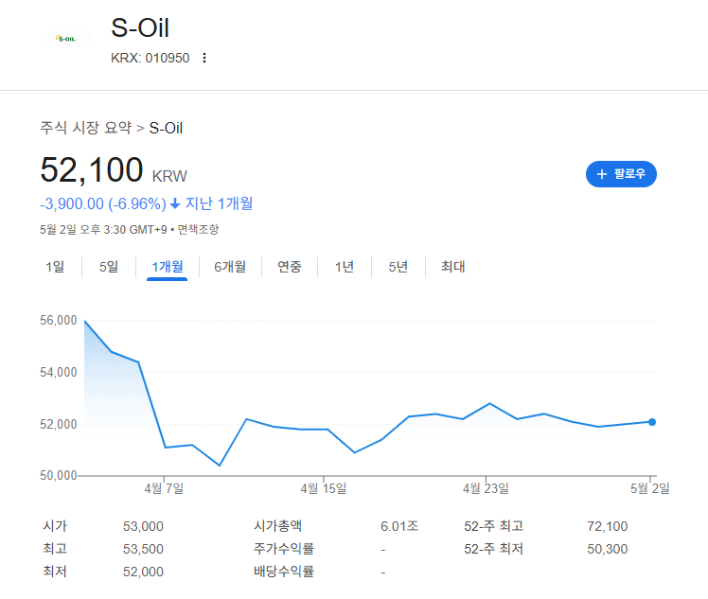Click the 52-주 최고 label
Screen dimensions: 708x599
tap(493, 526)
